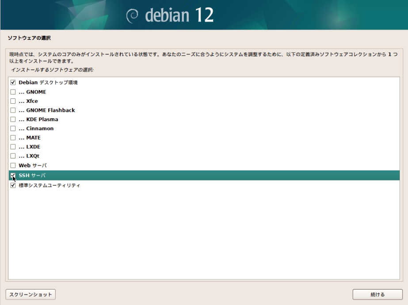Click the スクリーンショット button
The width and height of the screenshot is (408, 305).
[x=30, y=294]
